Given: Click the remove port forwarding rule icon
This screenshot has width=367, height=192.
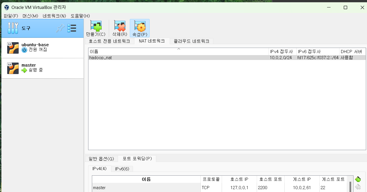Looking at the screenshot, I should pos(358,187).
